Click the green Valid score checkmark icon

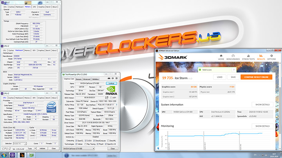pyautogui.click(x=200, y=70)
